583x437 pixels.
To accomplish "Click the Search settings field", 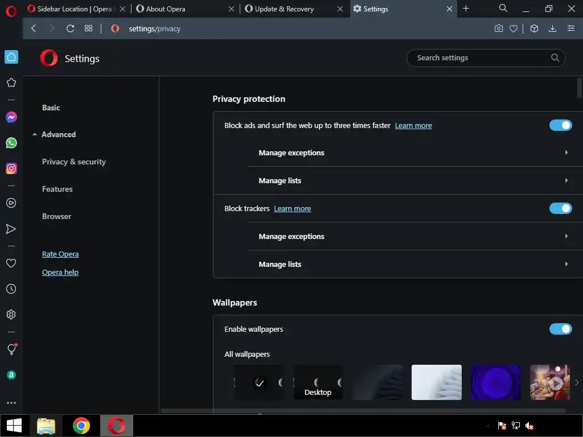I will (486, 58).
